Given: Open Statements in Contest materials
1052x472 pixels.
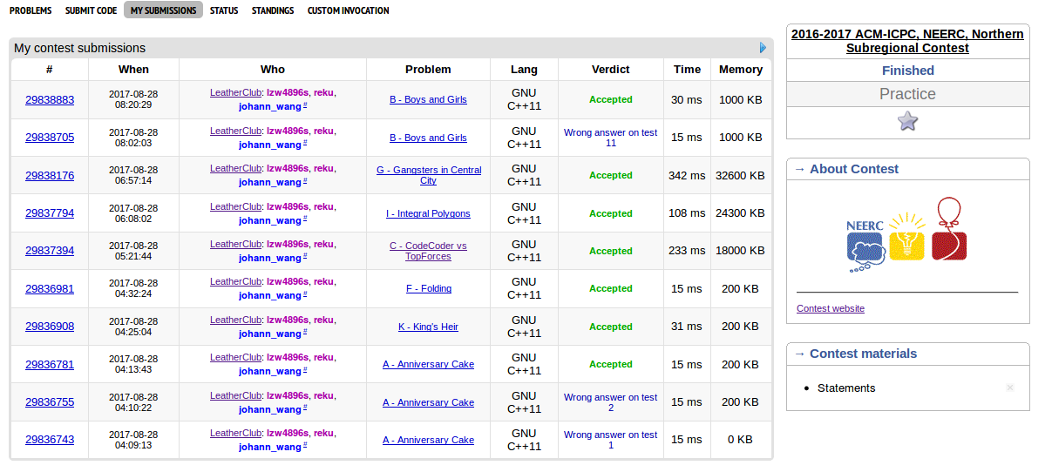Looking at the screenshot, I should point(846,388).
